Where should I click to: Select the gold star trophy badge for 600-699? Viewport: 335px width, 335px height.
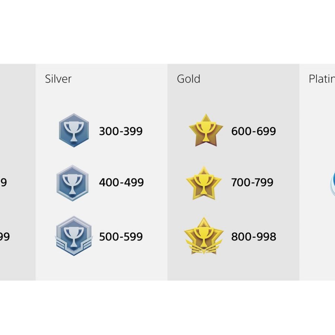[206, 130]
